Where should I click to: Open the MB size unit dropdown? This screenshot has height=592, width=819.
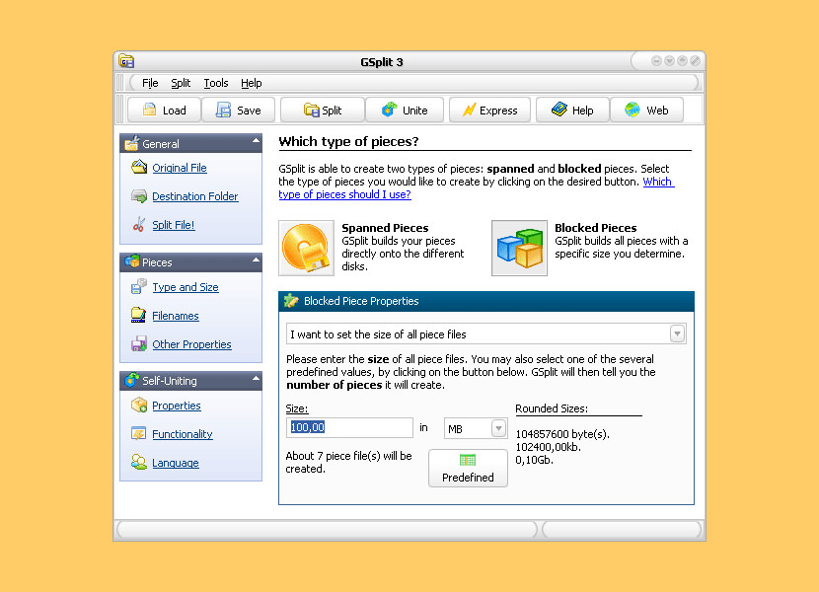tap(499, 428)
